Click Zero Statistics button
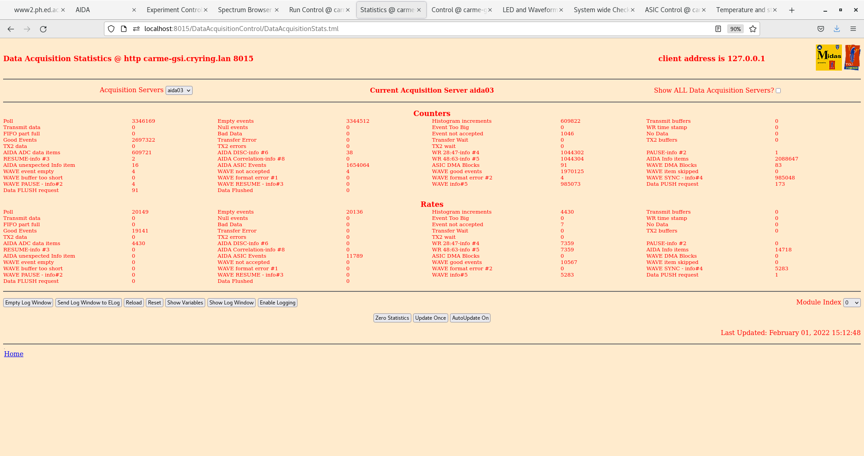Screen dimensions: 864x456 pyautogui.click(x=392, y=318)
